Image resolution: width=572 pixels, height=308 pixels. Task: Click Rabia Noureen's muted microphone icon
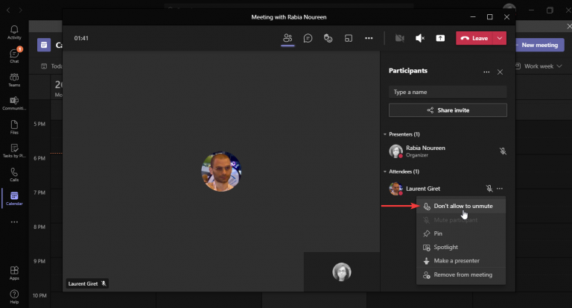[x=503, y=151]
